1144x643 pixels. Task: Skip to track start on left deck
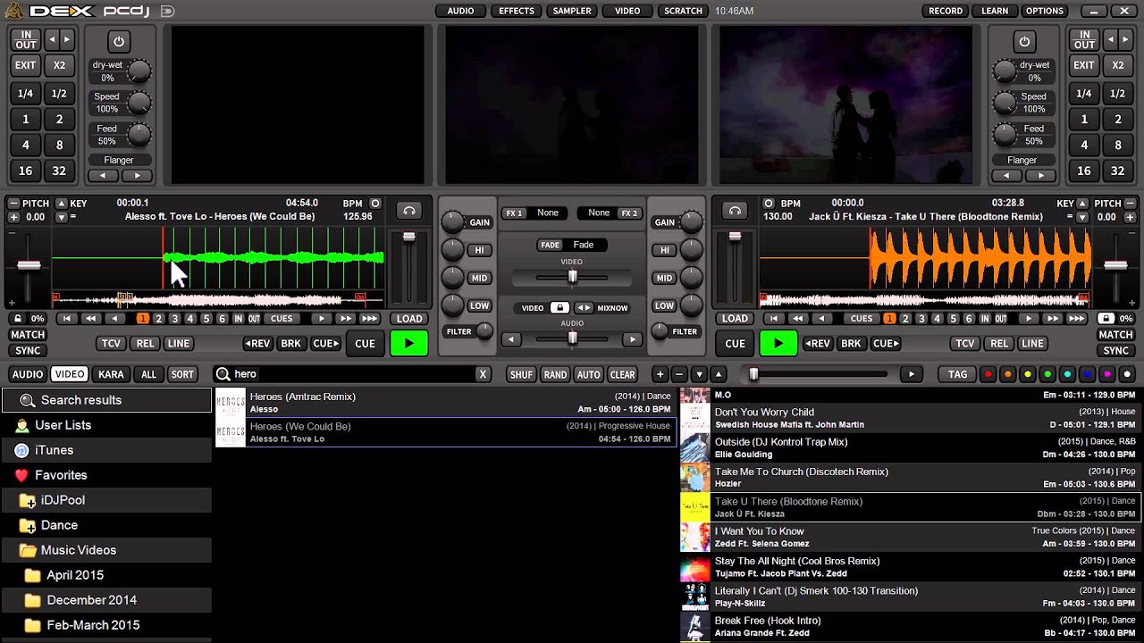(67, 319)
